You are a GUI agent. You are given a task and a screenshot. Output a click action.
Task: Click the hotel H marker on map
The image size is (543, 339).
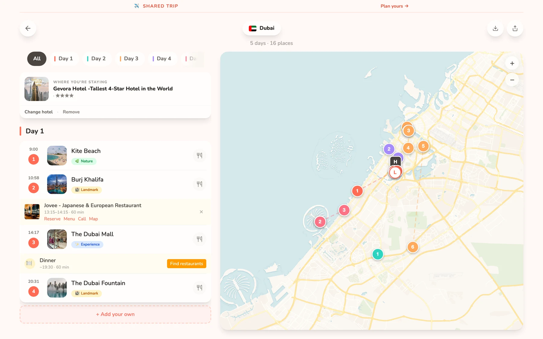pos(395,162)
